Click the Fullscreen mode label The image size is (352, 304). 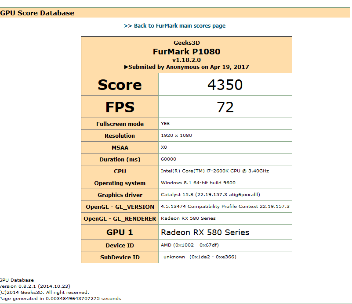point(120,124)
